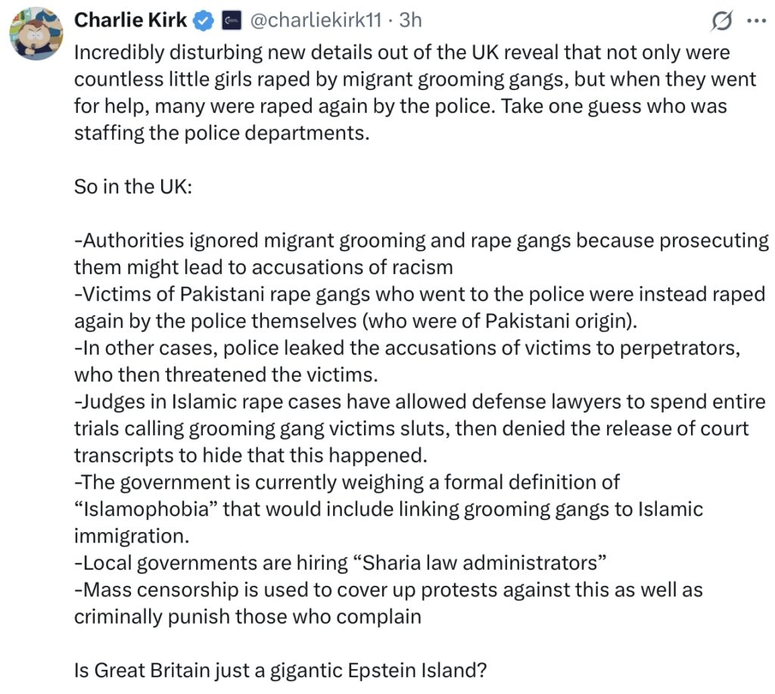Click the 'The government is currently weighing' bullet
This screenshot has height=694, width=775.
coord(388,509)
